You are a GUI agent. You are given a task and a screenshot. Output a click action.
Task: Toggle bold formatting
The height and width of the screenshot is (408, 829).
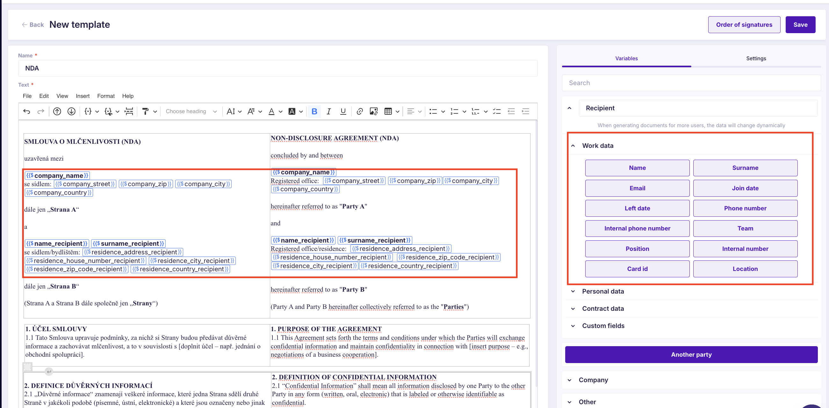[x=314, y=112]
